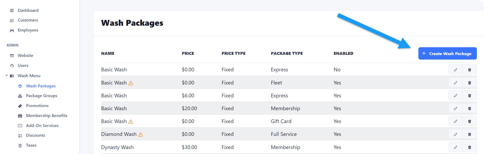Select Taxes in the Wash Menu
This screenshot has width=484, height=154.
[31, 145]
